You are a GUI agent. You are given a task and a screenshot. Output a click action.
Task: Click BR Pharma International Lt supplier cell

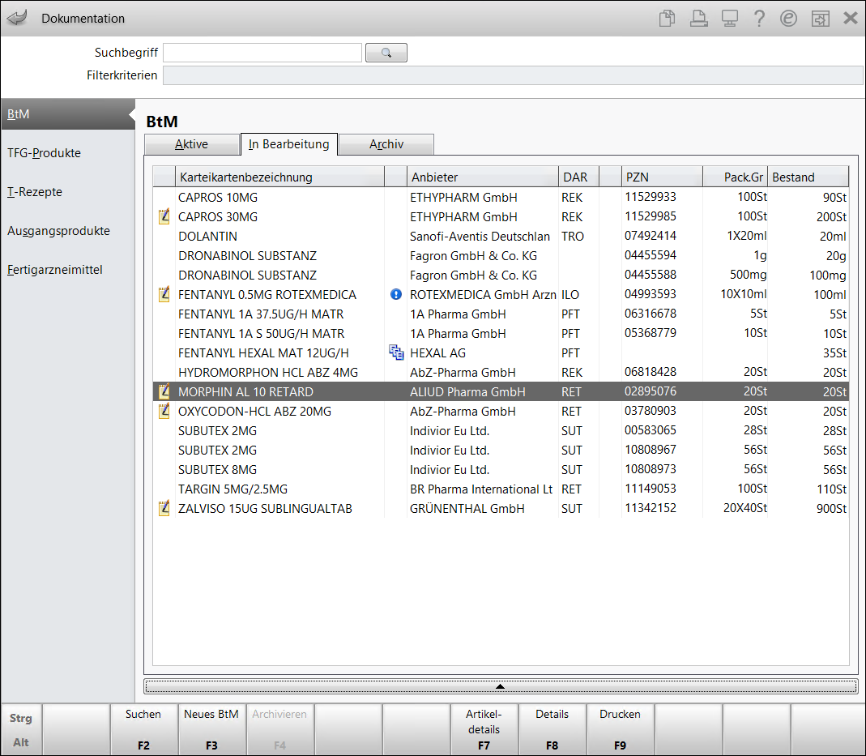click(481, 489)
